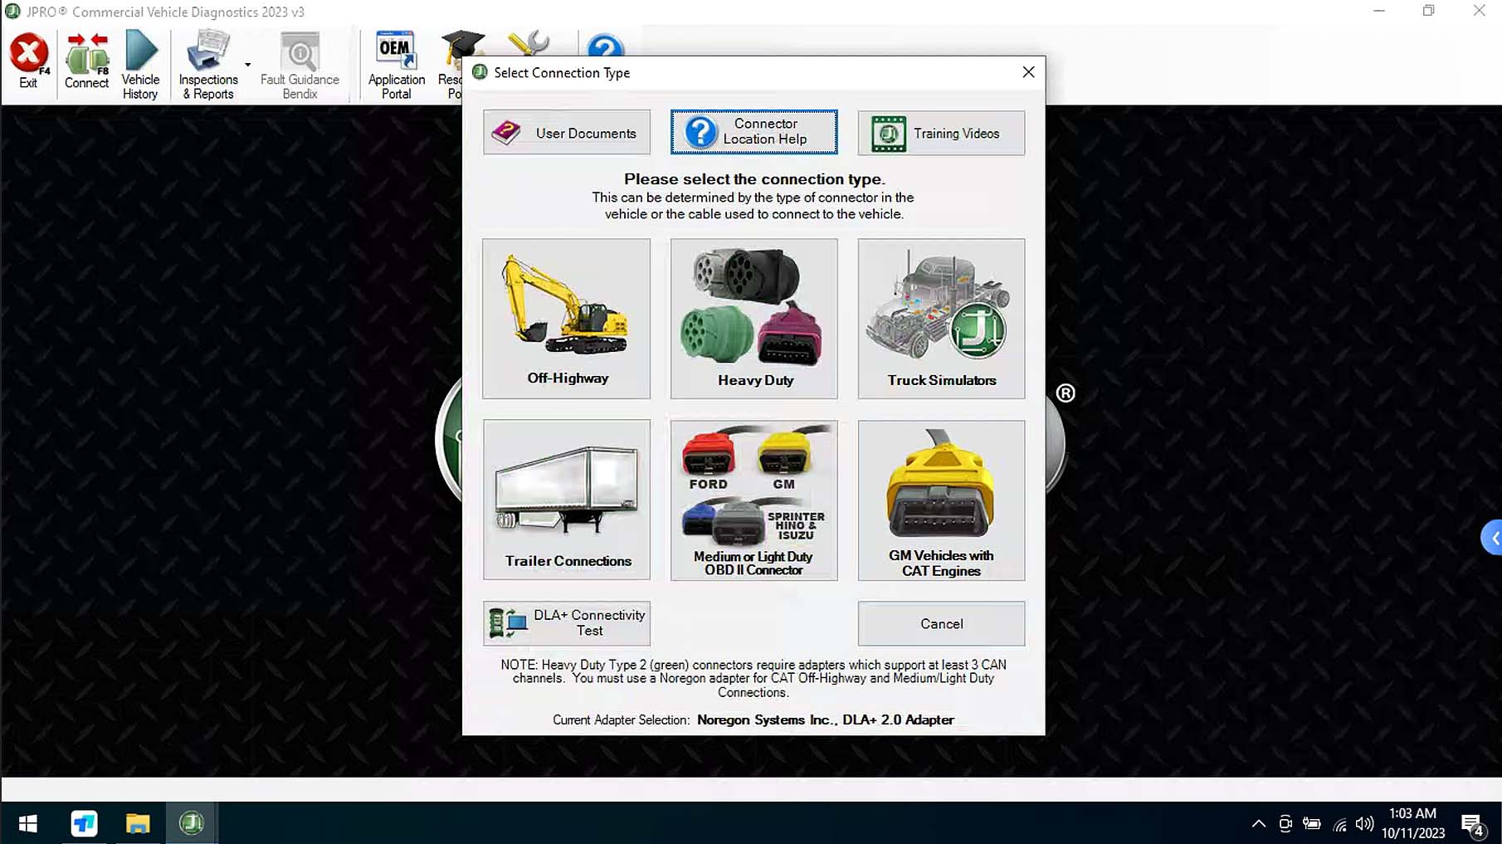
Task: Open Windows Start menu
Action: click(x=28, y=823)
